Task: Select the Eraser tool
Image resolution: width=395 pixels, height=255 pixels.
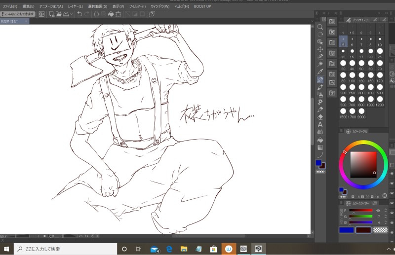Action: pyautogui.click(x=320, y=117)
